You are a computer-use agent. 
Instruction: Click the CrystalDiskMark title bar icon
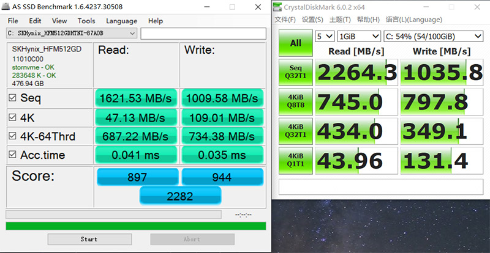point(277,7)
